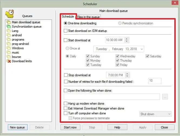Click the Start download at time spinner
This screenshot has height=136, width=180.
point(127,40)
